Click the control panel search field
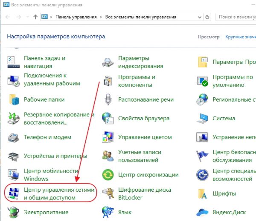 click(236, 17)
